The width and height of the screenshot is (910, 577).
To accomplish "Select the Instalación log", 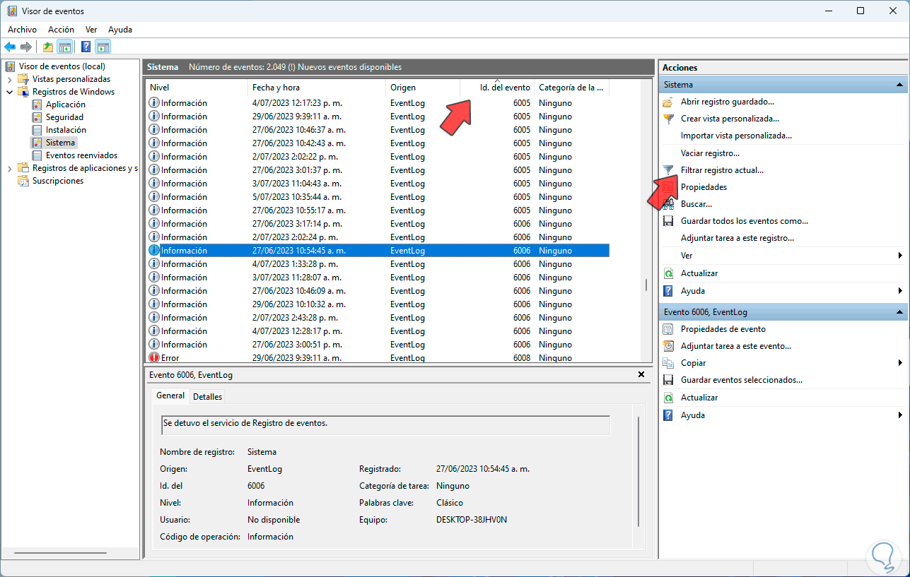I will click(x=66, y=130).
